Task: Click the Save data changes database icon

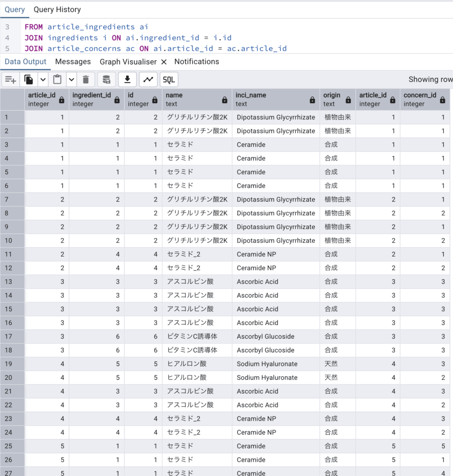Action: (x=107, y=79)
